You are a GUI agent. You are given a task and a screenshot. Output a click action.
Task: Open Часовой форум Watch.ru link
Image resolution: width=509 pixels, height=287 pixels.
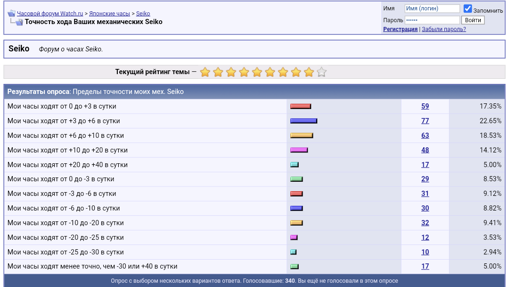[x=50, y=13]
